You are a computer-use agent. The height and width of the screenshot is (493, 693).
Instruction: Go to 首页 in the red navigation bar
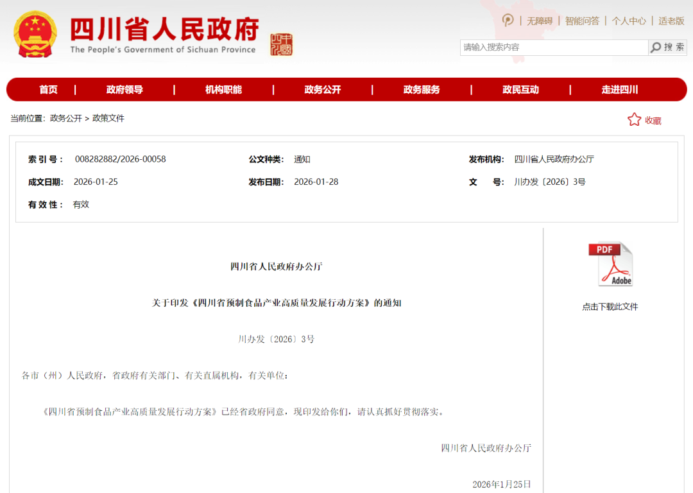(x=48, y=90)
